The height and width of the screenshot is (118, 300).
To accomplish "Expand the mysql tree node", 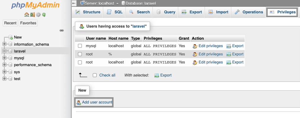I will click(x=4, y=58).
